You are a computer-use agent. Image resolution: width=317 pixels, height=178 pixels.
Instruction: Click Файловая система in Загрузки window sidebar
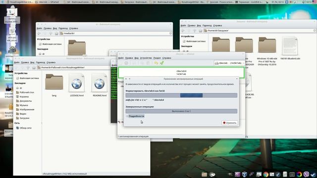point(194,41)
